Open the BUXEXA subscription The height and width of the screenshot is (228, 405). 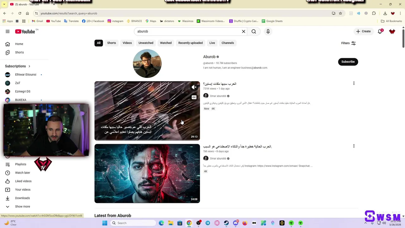click(21, 100)
